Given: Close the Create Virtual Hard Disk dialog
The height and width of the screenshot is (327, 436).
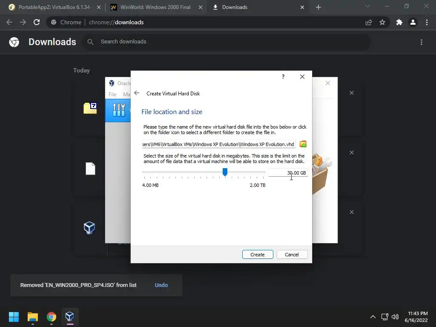Looking at the screenshot, I should point(302,77).
